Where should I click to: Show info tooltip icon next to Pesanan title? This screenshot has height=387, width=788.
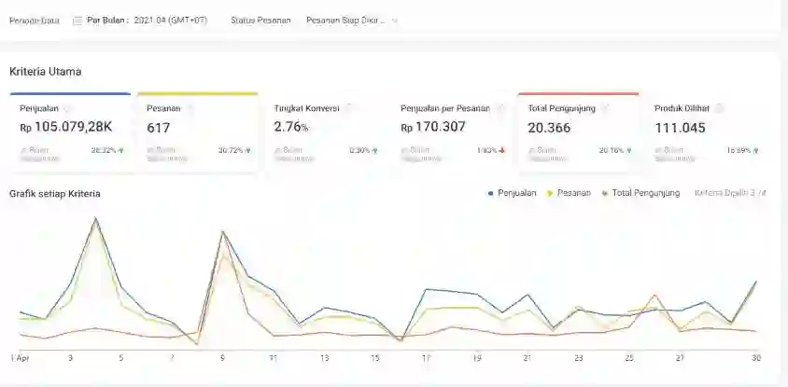click(x=190, y=108)
